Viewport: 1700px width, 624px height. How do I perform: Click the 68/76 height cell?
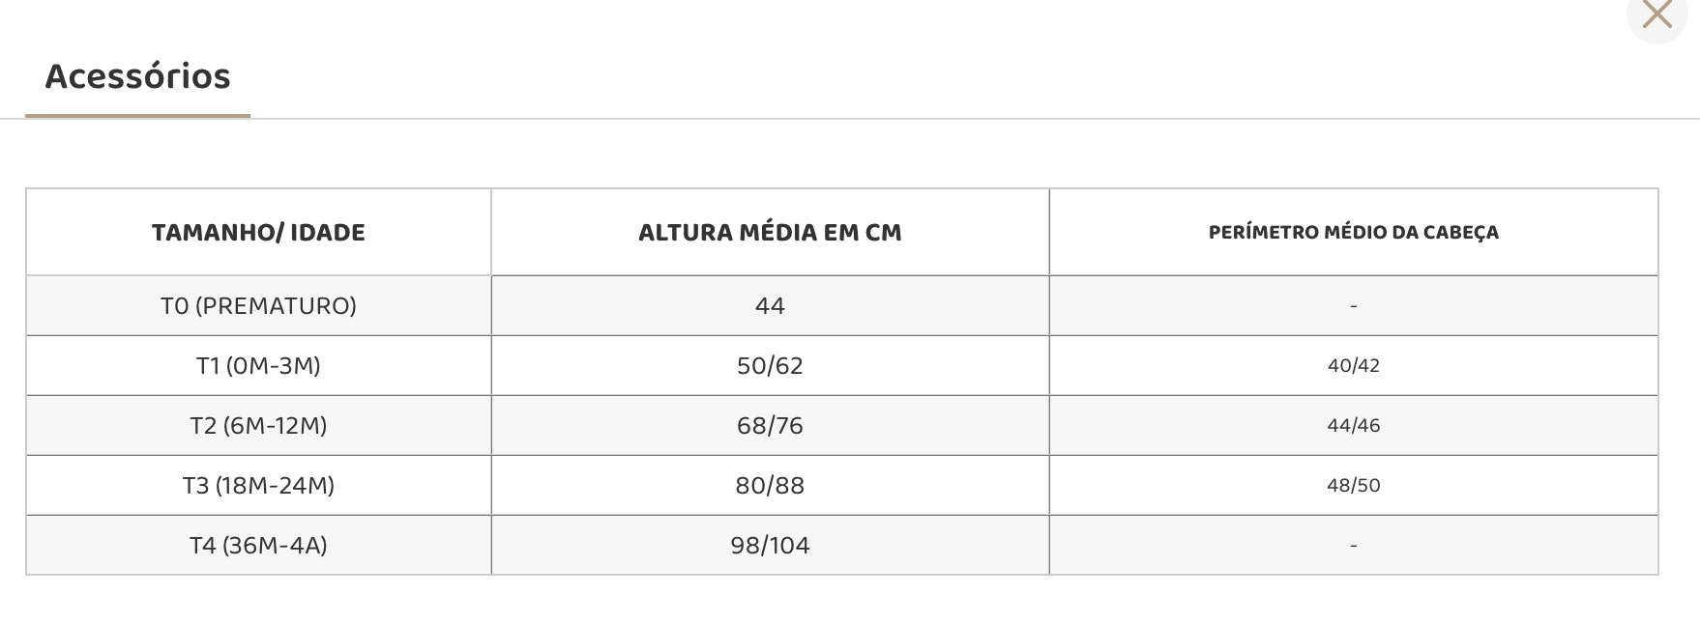pos(770,426)
